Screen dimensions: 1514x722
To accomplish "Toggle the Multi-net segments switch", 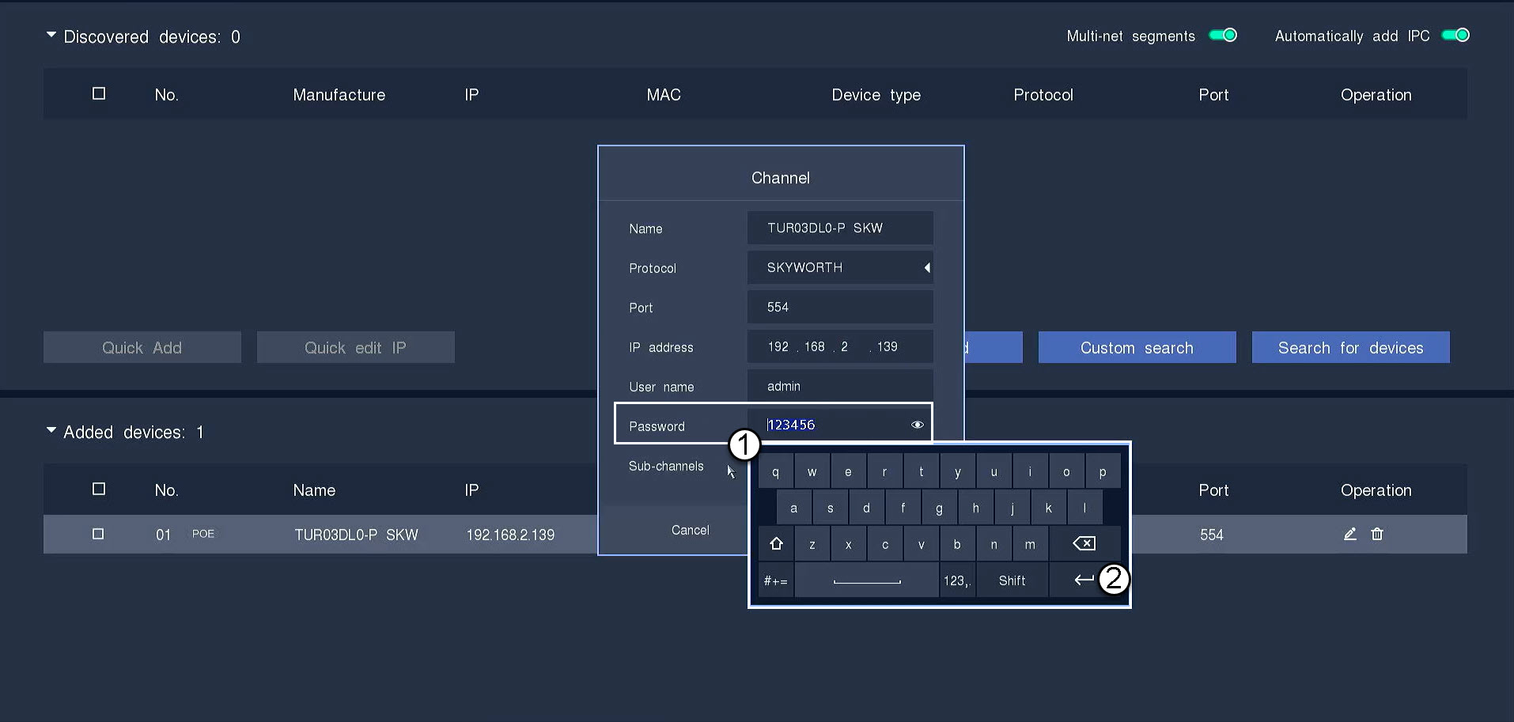I will tap(1224, 35).
